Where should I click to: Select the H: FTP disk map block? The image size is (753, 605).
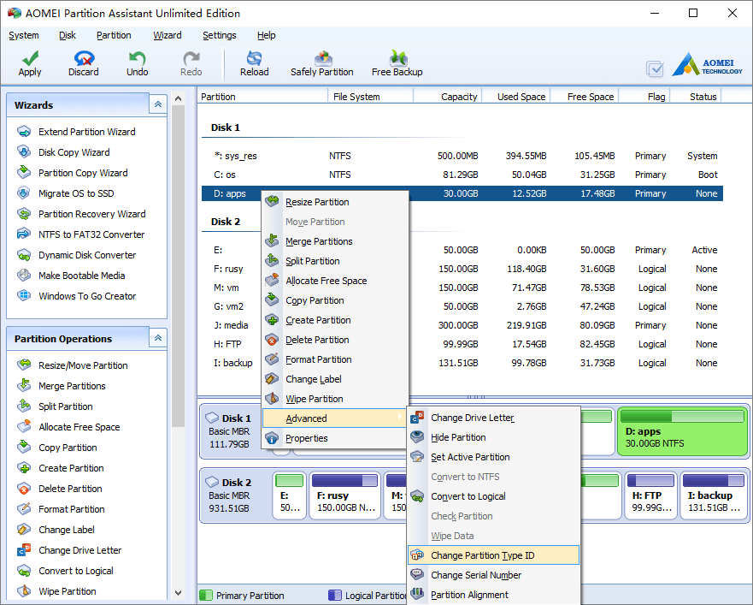[650, 495]
